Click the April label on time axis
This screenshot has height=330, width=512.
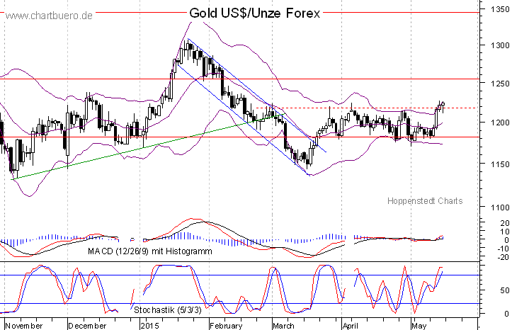pos(350,326)
